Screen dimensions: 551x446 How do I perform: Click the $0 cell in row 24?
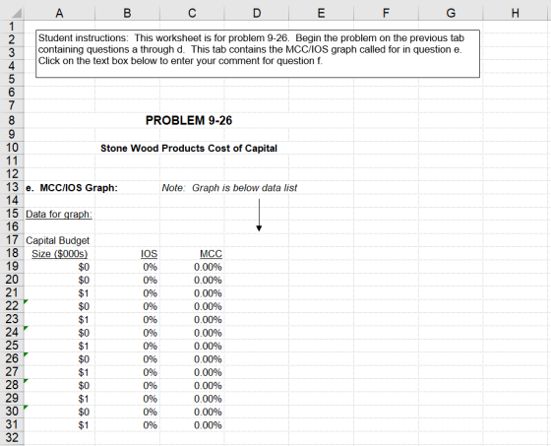59,333
